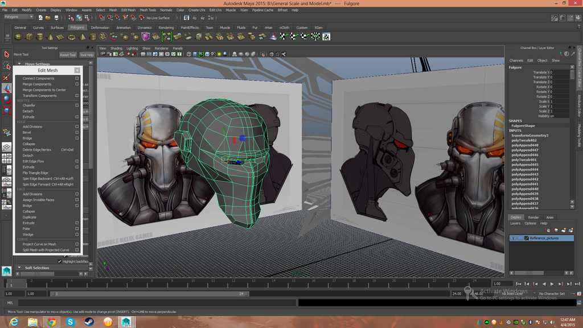Collapse the Move Settings section
This screenshot has width=583, height=328.
click(19, 64)
